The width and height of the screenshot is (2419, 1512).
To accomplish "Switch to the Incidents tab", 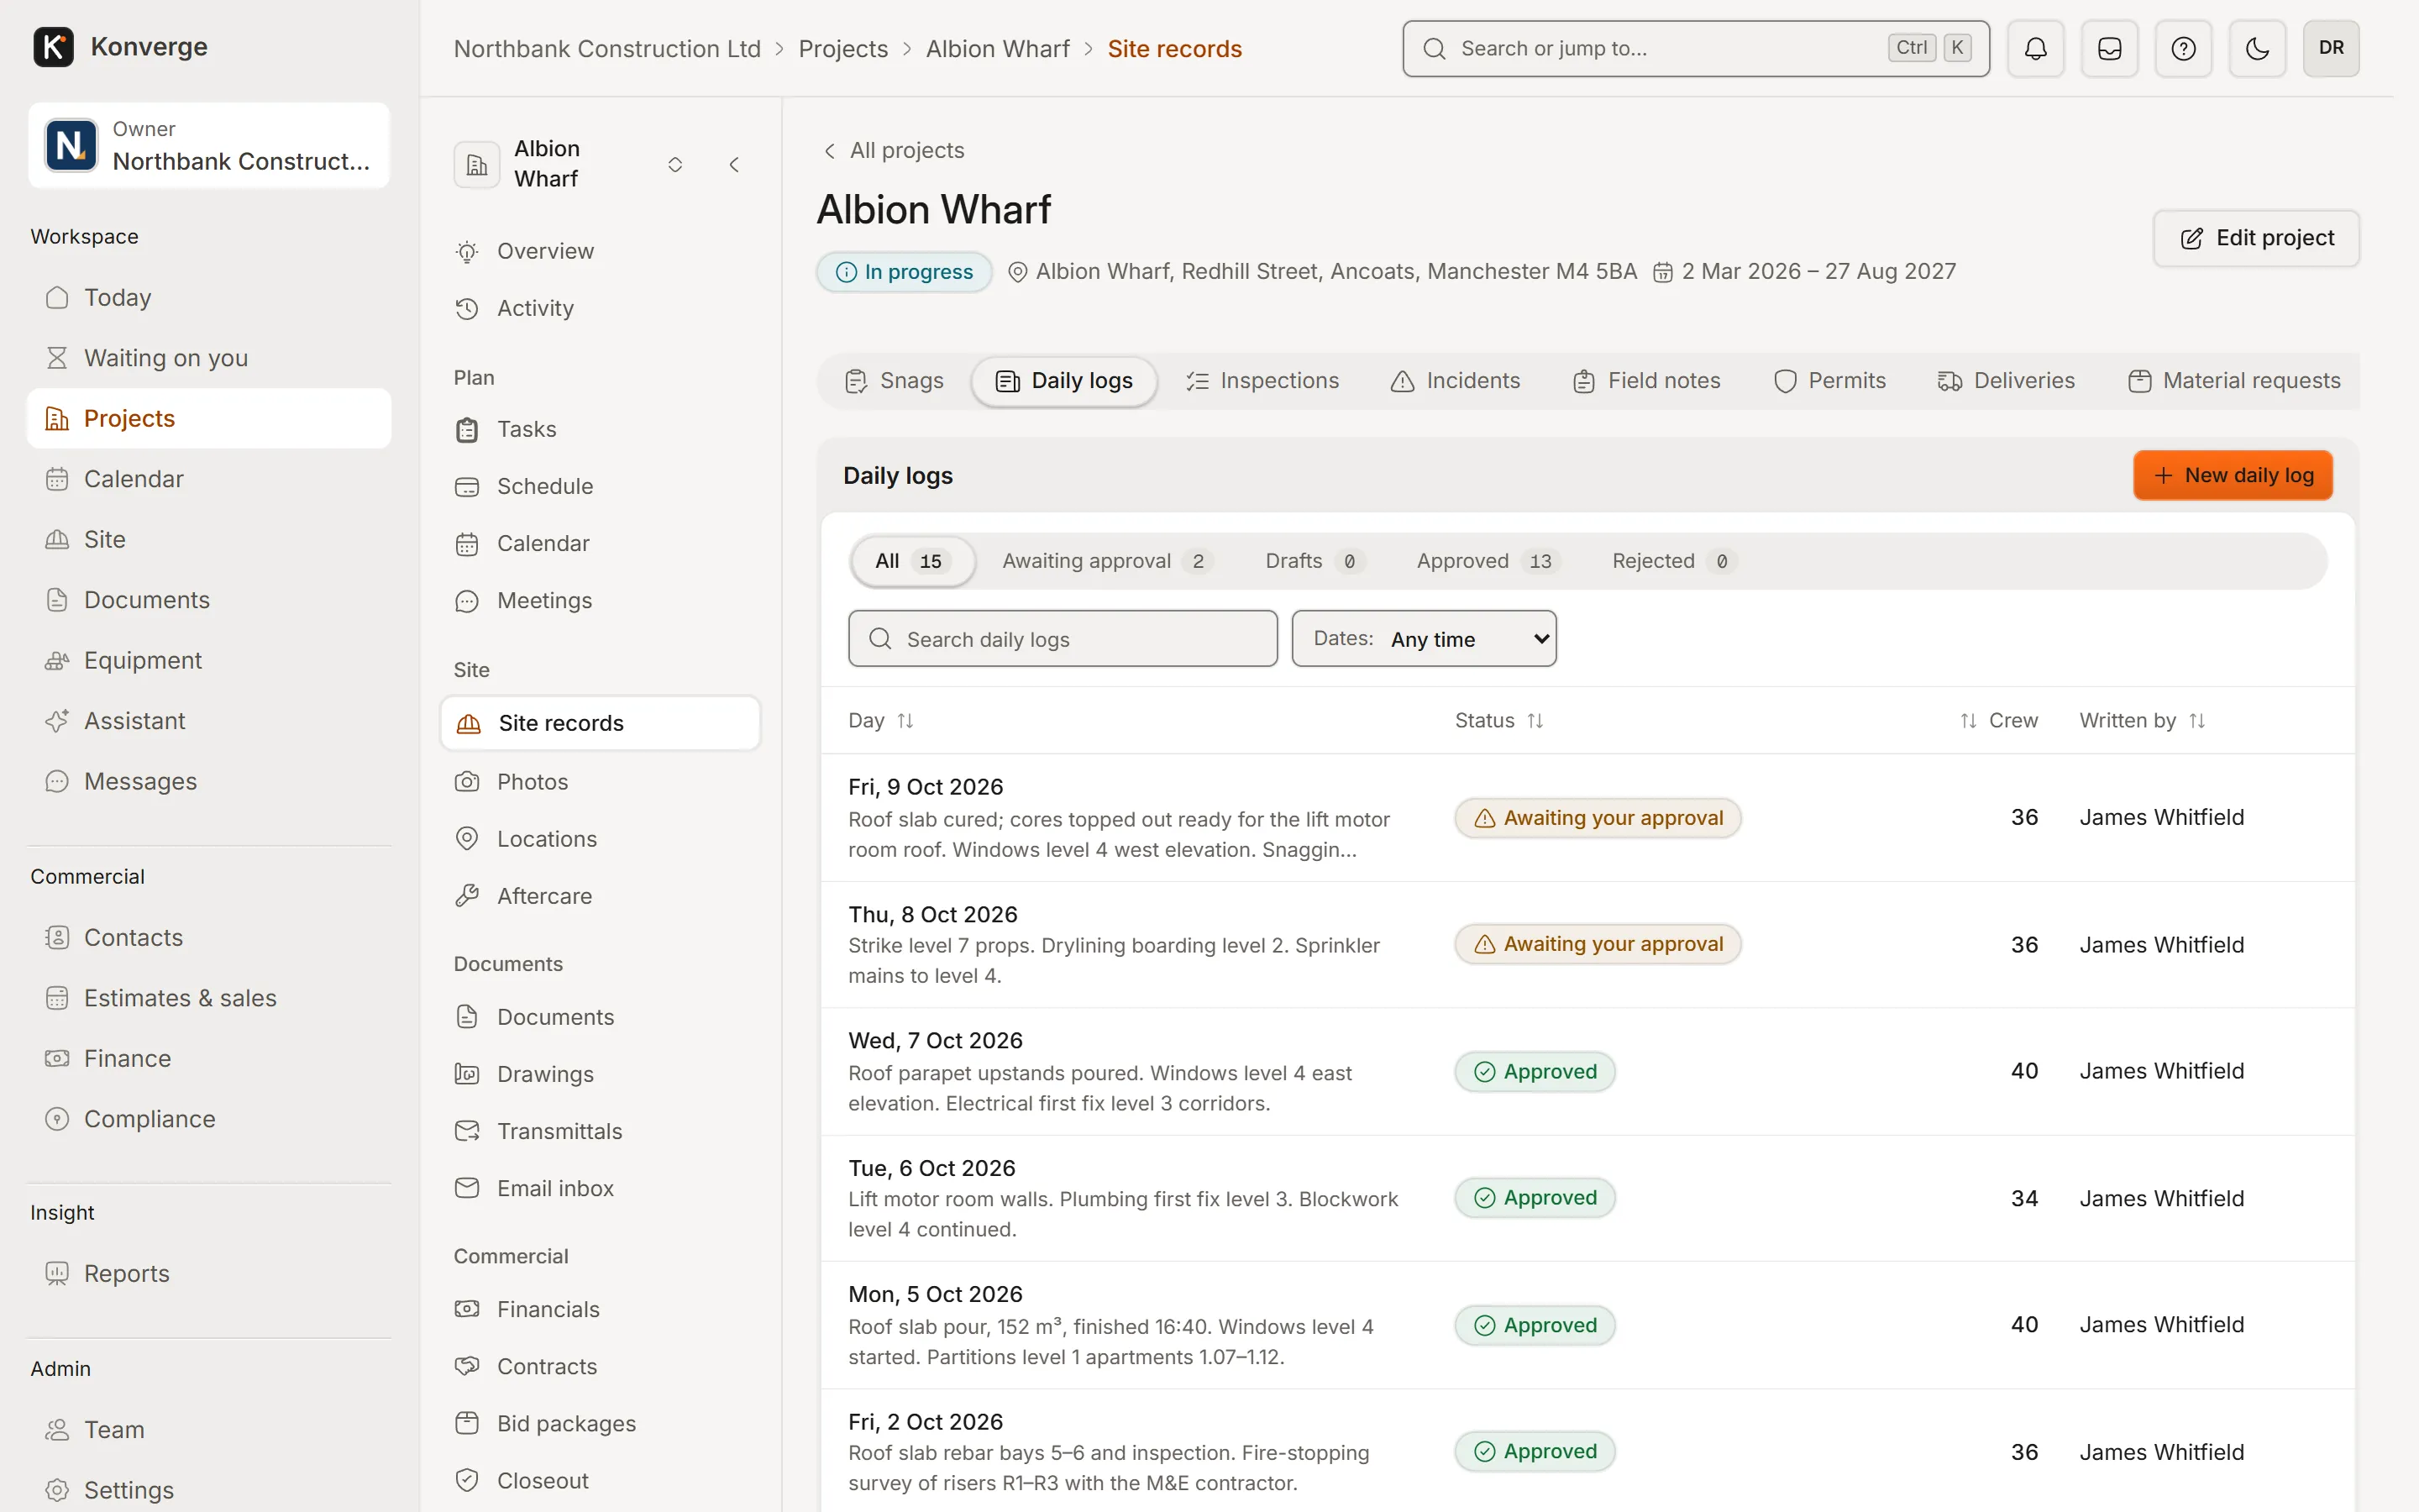I will point(1456,381).
